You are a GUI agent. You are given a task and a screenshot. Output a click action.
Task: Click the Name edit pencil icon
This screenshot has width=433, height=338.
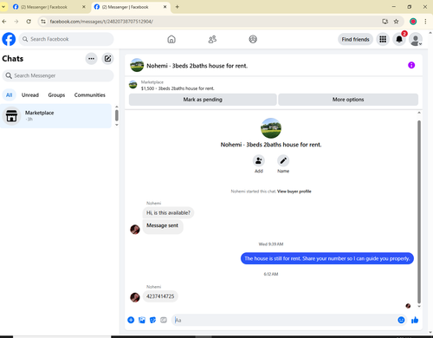coord(283,160)
